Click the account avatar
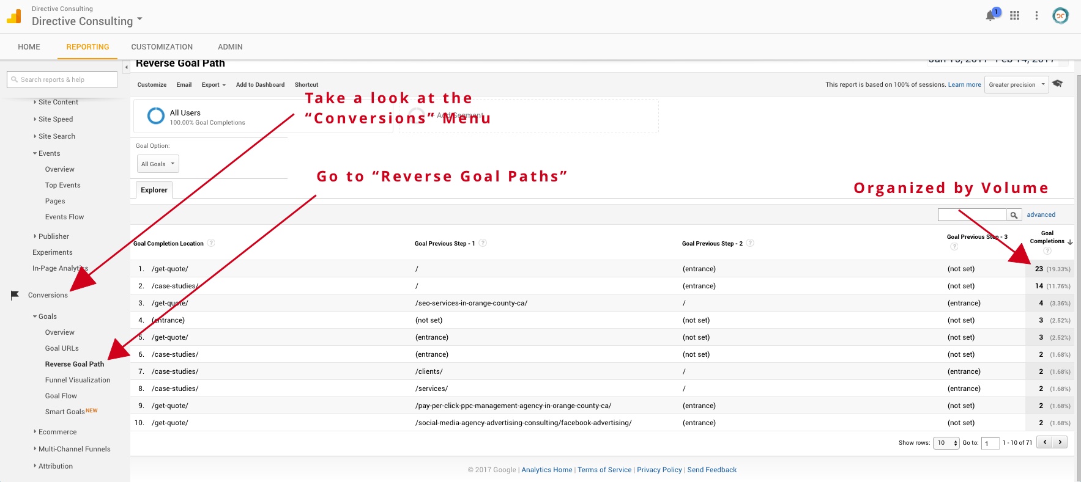 point(1060,16)
